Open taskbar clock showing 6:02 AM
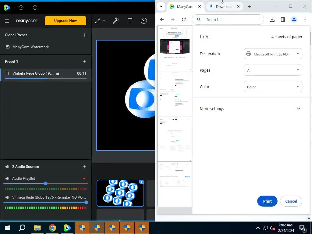Viewport: 312px width, 234px height. [286, 228]
